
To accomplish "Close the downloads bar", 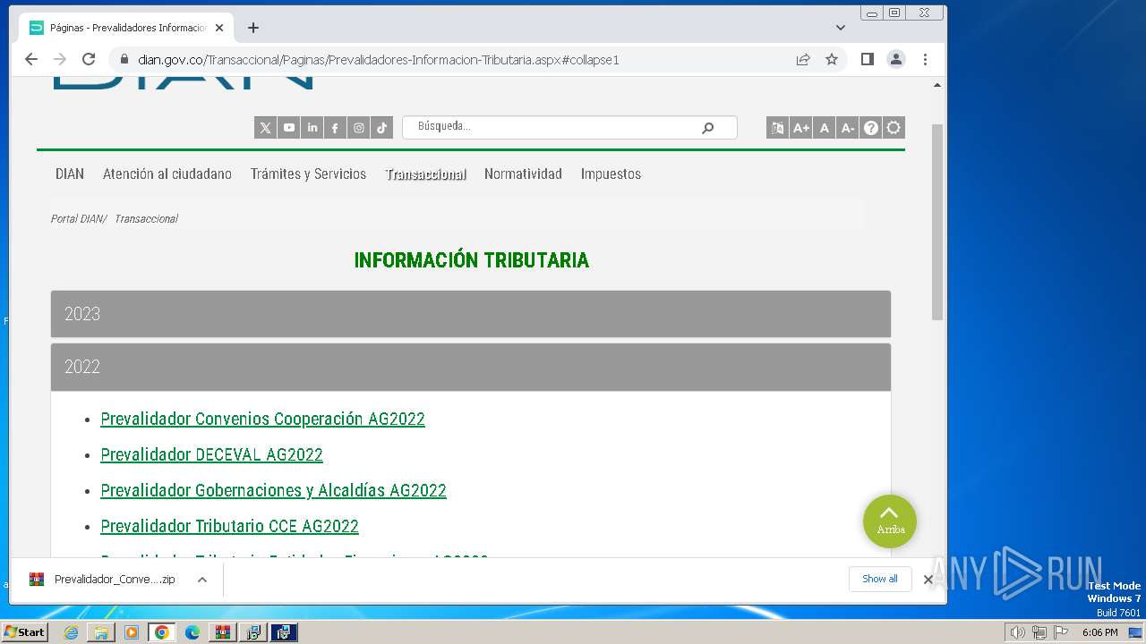I will pos(928,580).
